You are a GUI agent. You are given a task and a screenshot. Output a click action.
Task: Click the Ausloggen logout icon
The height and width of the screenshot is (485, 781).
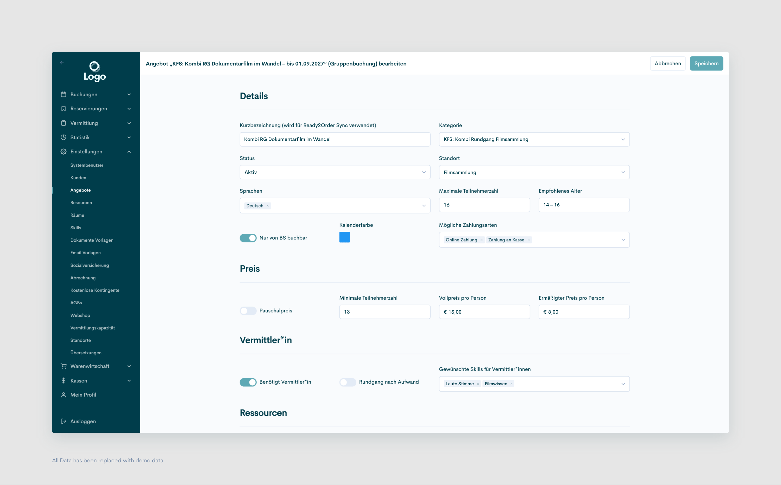(x=64, y=421)
